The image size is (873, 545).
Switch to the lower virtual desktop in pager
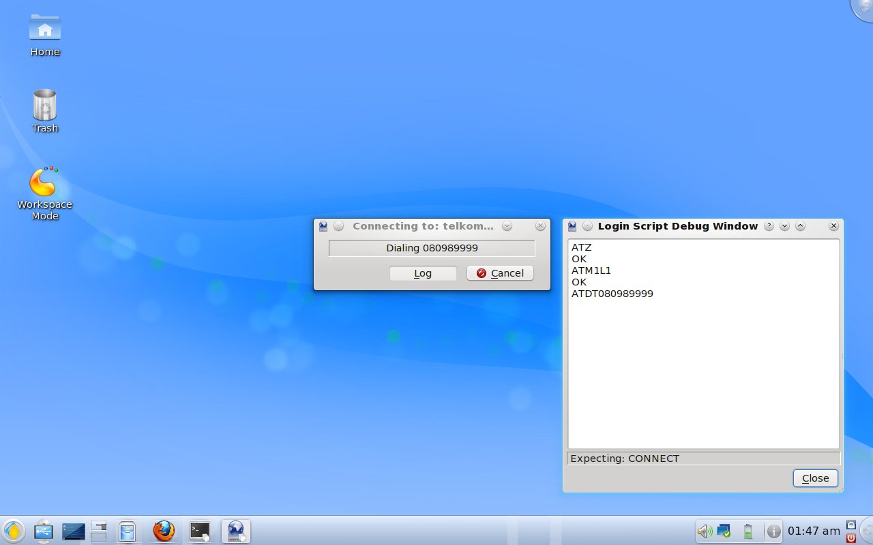pos(99,537)
